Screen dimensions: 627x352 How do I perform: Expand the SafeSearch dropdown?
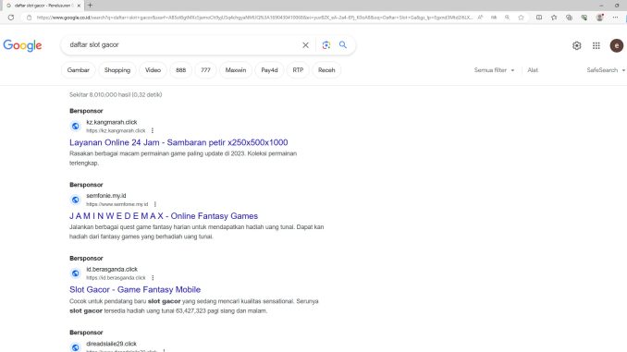pyautogui.click(x=606, y=70)
